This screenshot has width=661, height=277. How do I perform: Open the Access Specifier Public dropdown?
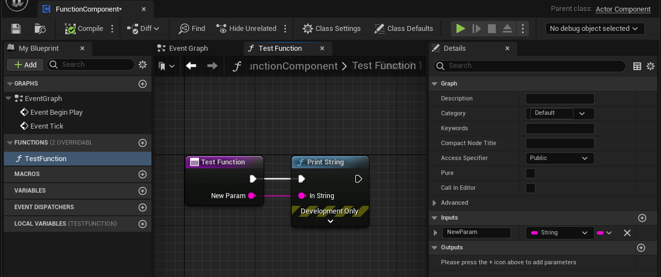pyautogui.click(x=559, y=158)
